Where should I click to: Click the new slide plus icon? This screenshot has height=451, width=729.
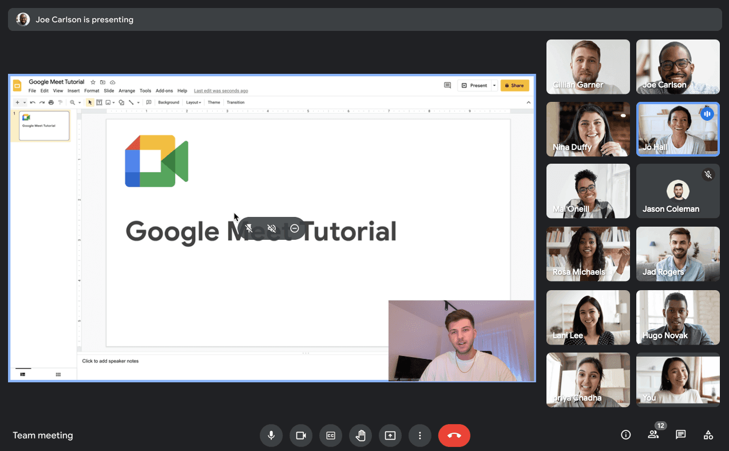pyautogui.click(x=18, y=102)
